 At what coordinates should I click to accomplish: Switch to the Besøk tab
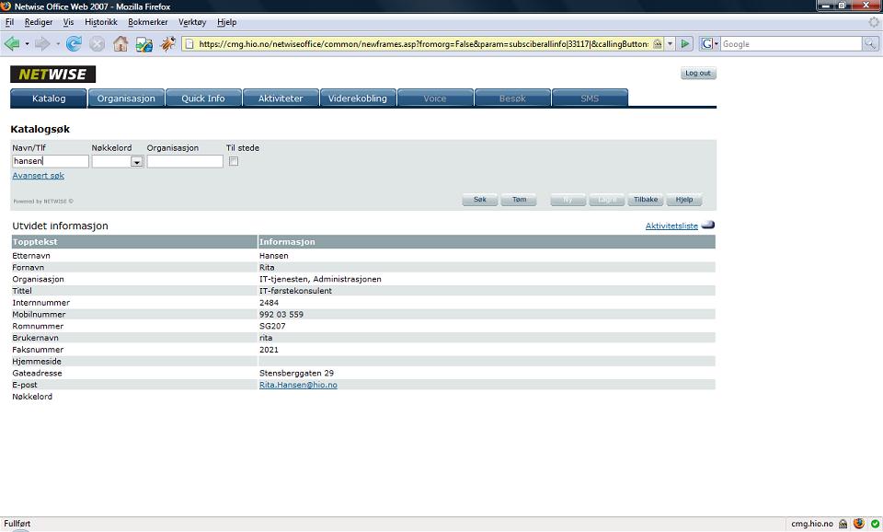512,98
